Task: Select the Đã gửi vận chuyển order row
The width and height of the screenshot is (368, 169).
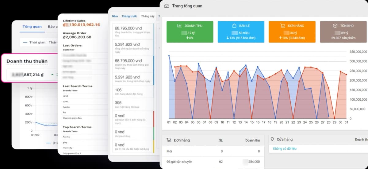Action: [x=179, y=162]
